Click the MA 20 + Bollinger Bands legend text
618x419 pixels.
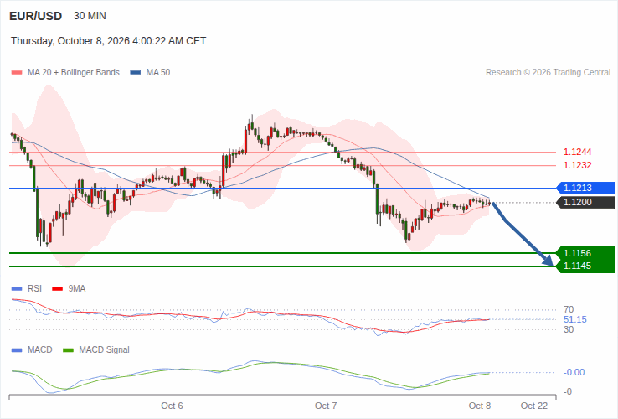pyautogui.click(x=74, y=73)
